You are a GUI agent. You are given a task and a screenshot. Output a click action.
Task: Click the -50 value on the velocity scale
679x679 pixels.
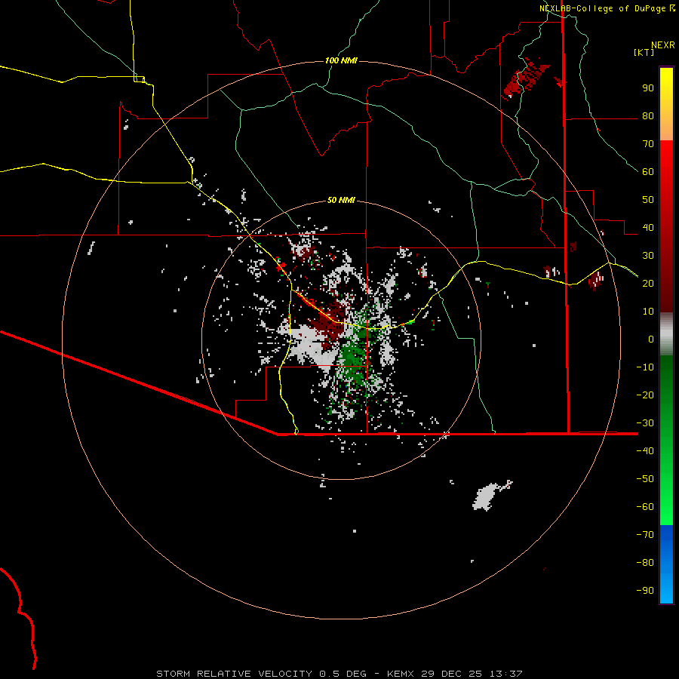645,479
